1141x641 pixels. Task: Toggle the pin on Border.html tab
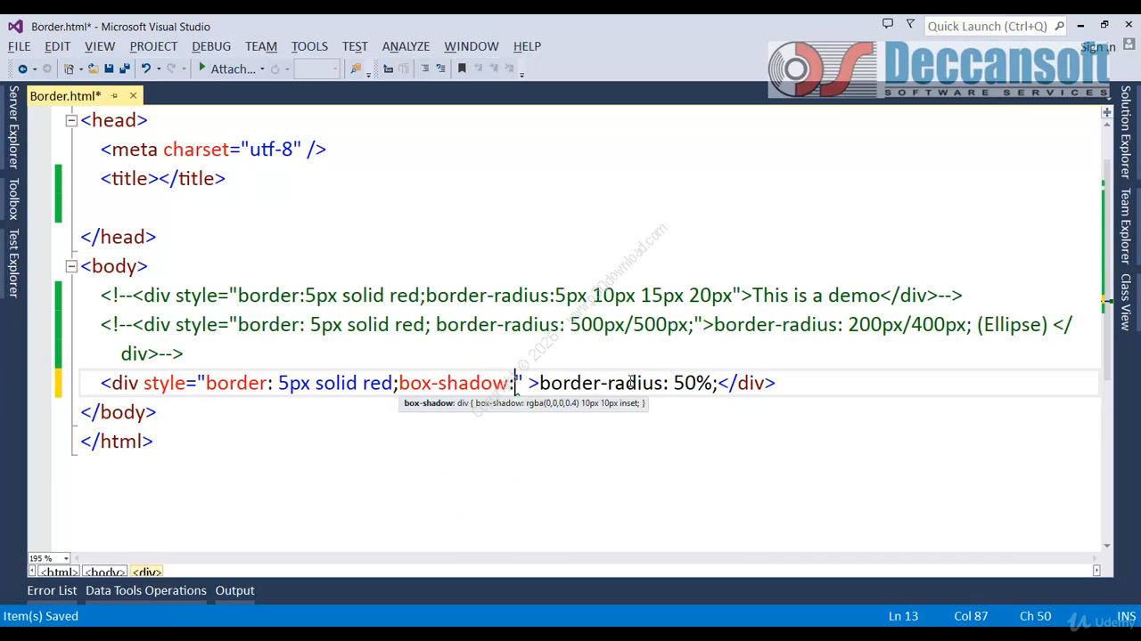[114, 95]
